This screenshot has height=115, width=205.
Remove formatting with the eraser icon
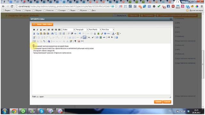(x=81, y=37)
